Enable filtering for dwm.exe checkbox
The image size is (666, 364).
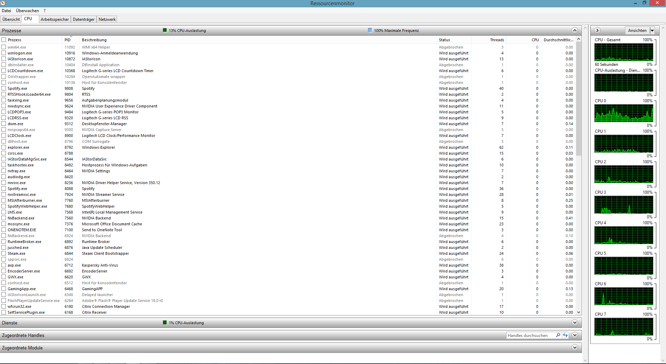[4, 124]
